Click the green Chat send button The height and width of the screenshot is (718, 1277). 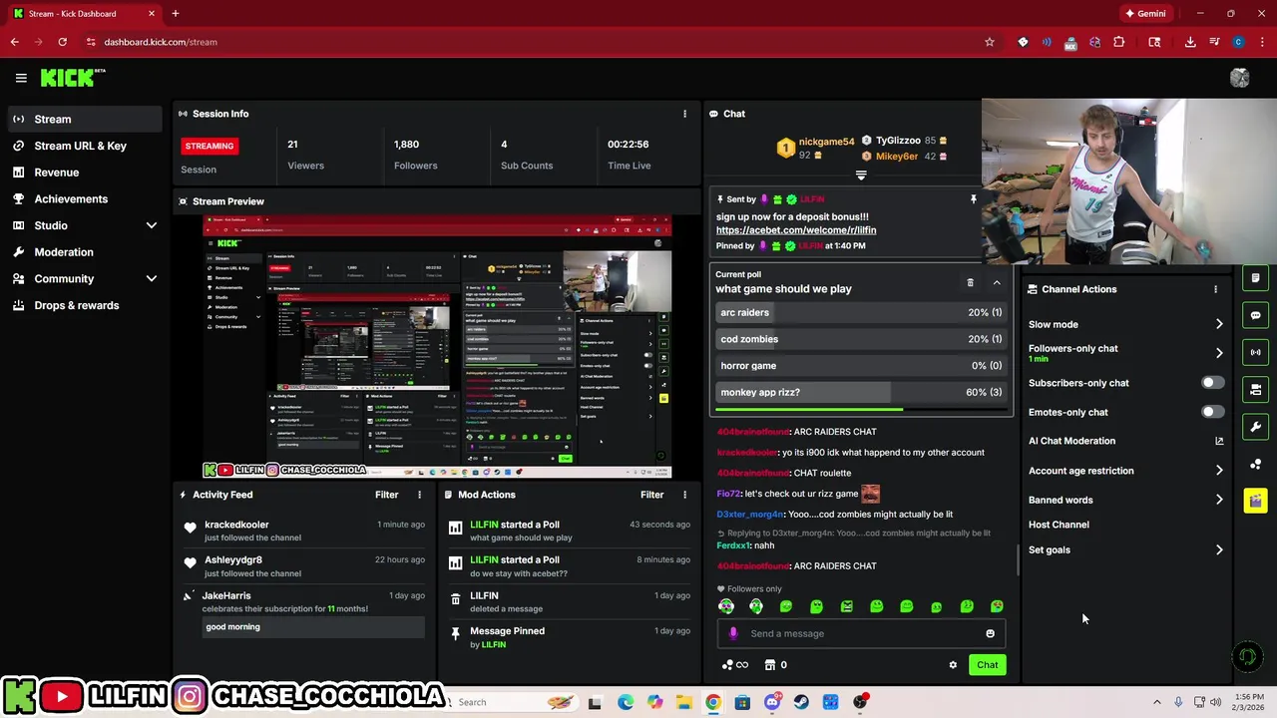tap(987, 665)
